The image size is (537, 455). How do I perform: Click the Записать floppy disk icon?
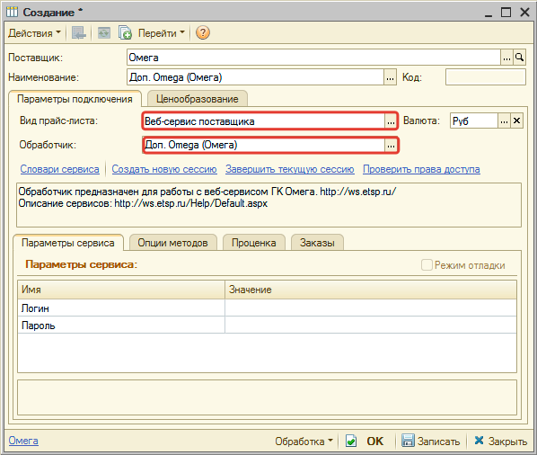click(x=408, y=441)
